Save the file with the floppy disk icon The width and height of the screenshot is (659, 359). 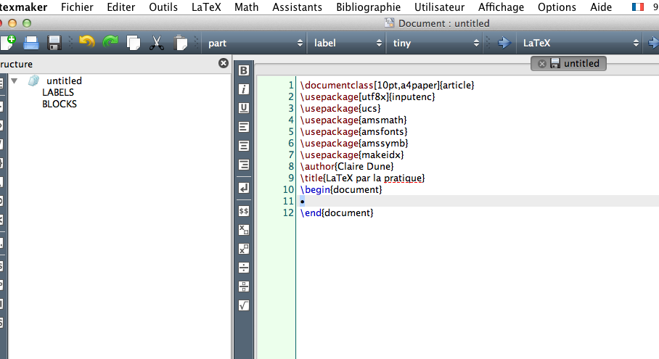tap(54, 43)
